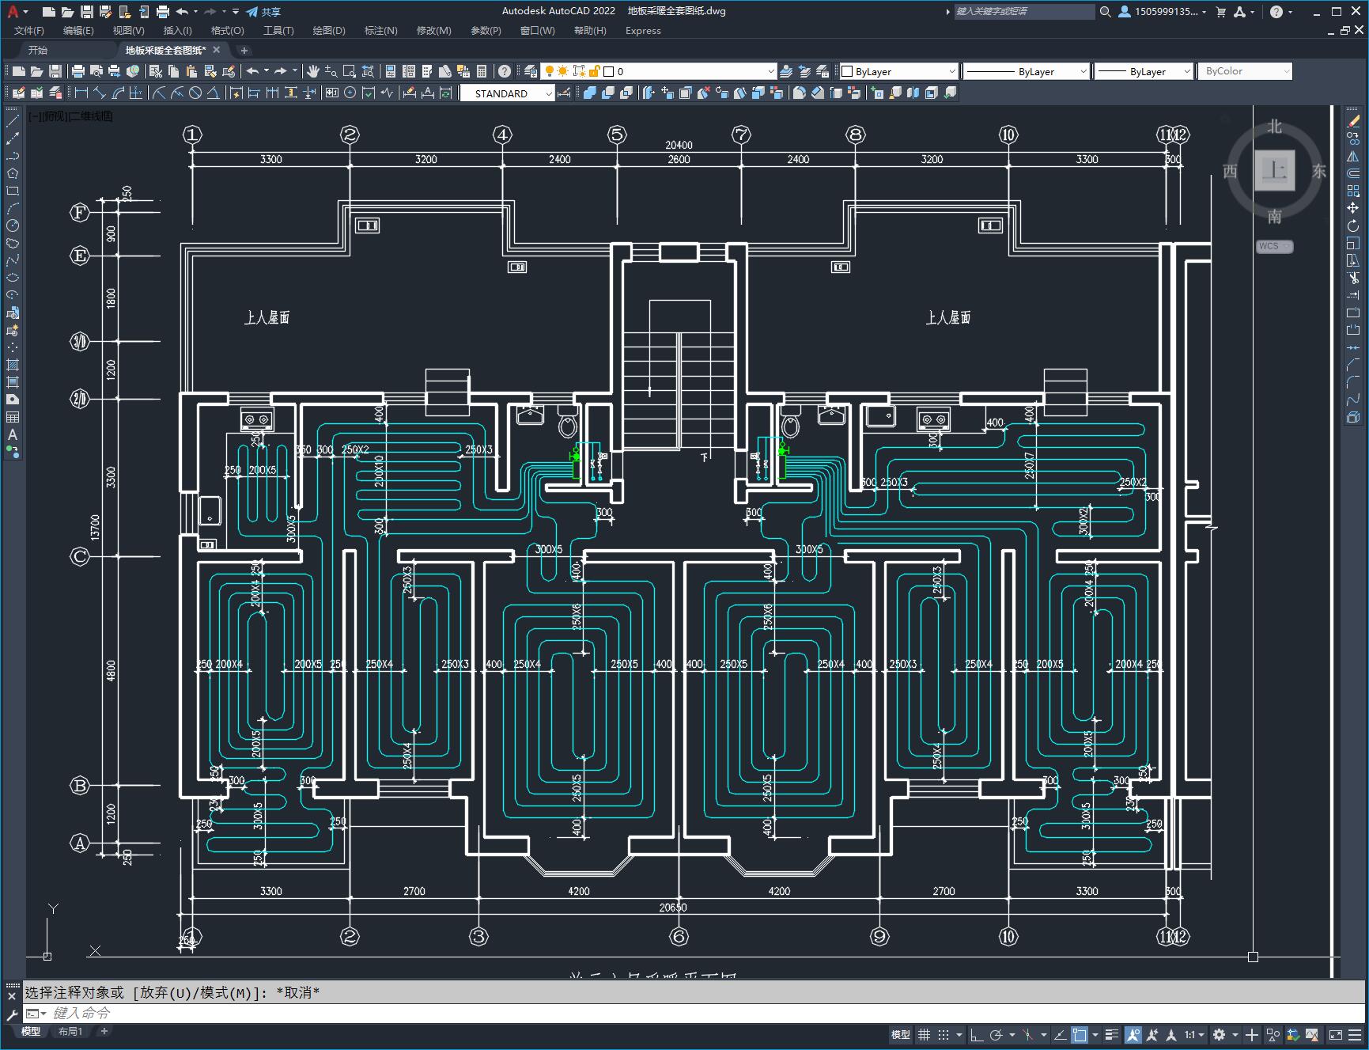Screen dimensions: 1369x1050
Task: Toggle lineweight display in status bar
Action: [1112, 1034]
